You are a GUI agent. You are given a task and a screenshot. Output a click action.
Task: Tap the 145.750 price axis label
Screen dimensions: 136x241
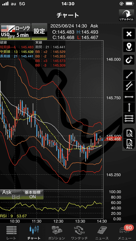[x=113, y=98]
